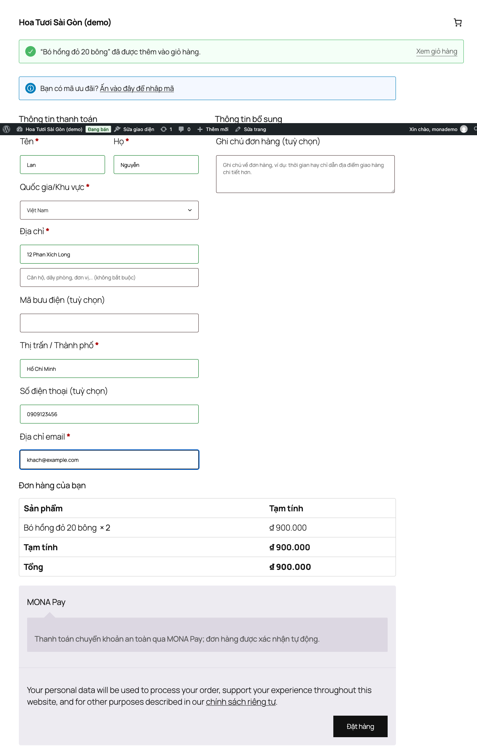Focus the empty Mã bưu điện field

pos(109,323)
